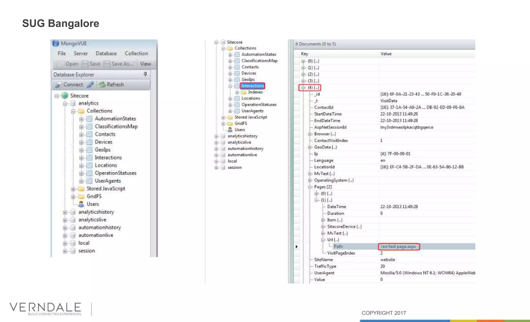Expand the Browser field node
The width and height of the screenshot is (530, 322).
(x=310, y=134)
